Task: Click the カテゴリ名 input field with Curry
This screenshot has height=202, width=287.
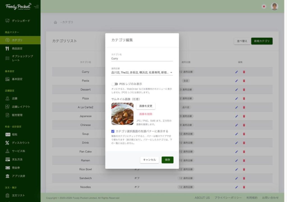Action: (x=142, y=59)
